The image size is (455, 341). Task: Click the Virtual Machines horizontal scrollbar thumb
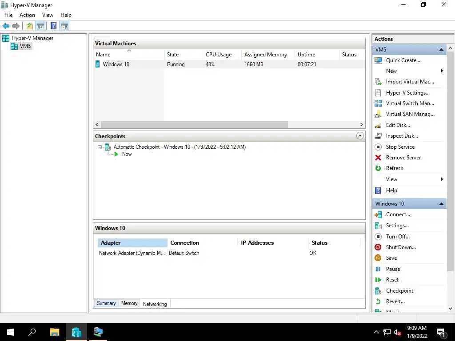(194, 125)
